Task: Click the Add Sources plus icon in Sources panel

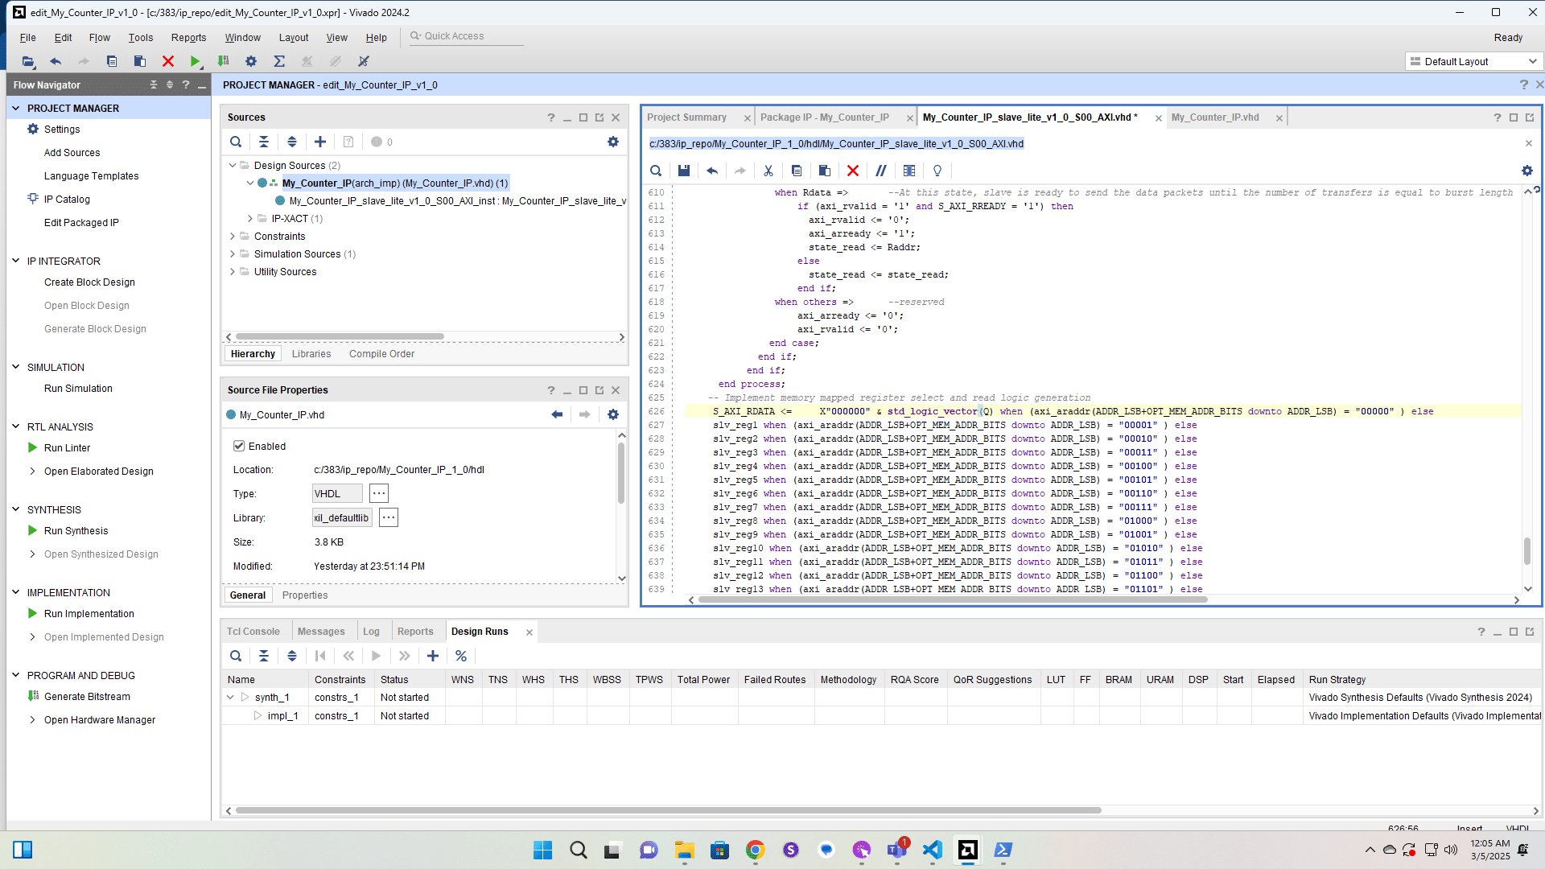Action: coord(319,142)
